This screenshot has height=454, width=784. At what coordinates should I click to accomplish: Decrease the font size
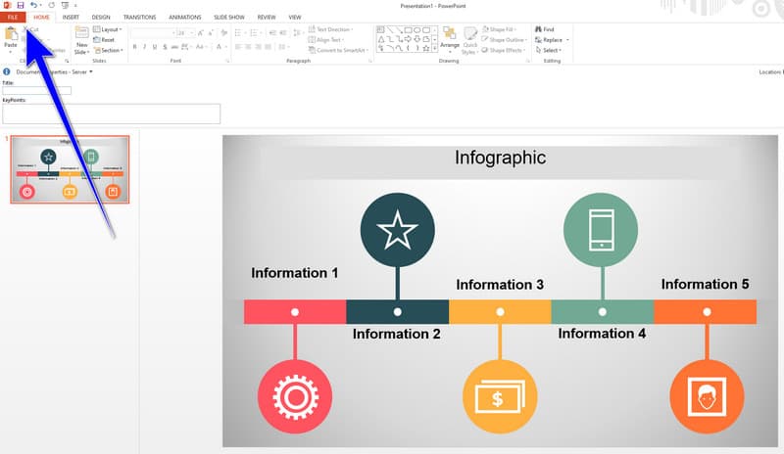211,33
